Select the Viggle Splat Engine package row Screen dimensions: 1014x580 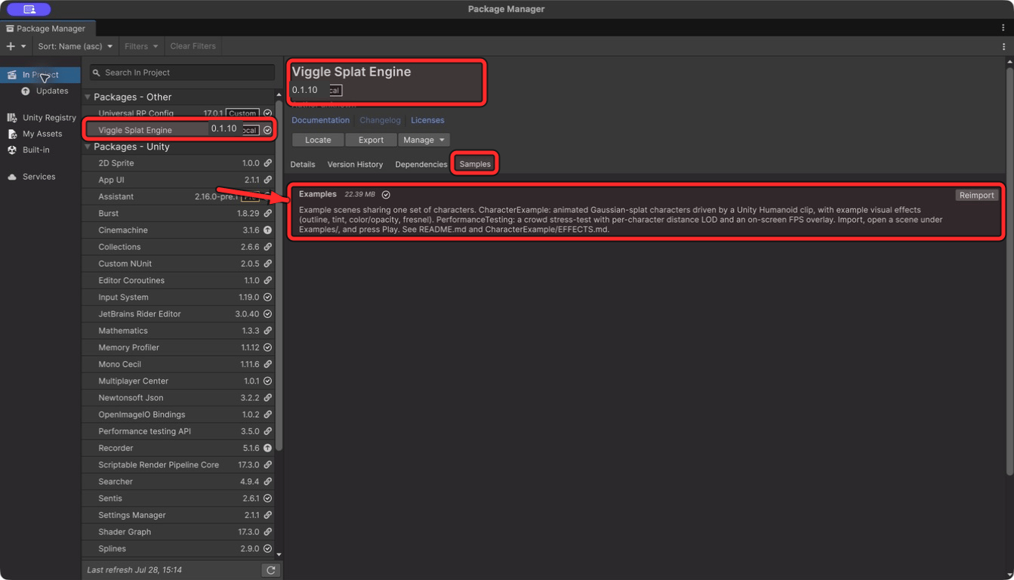point(178,130)
